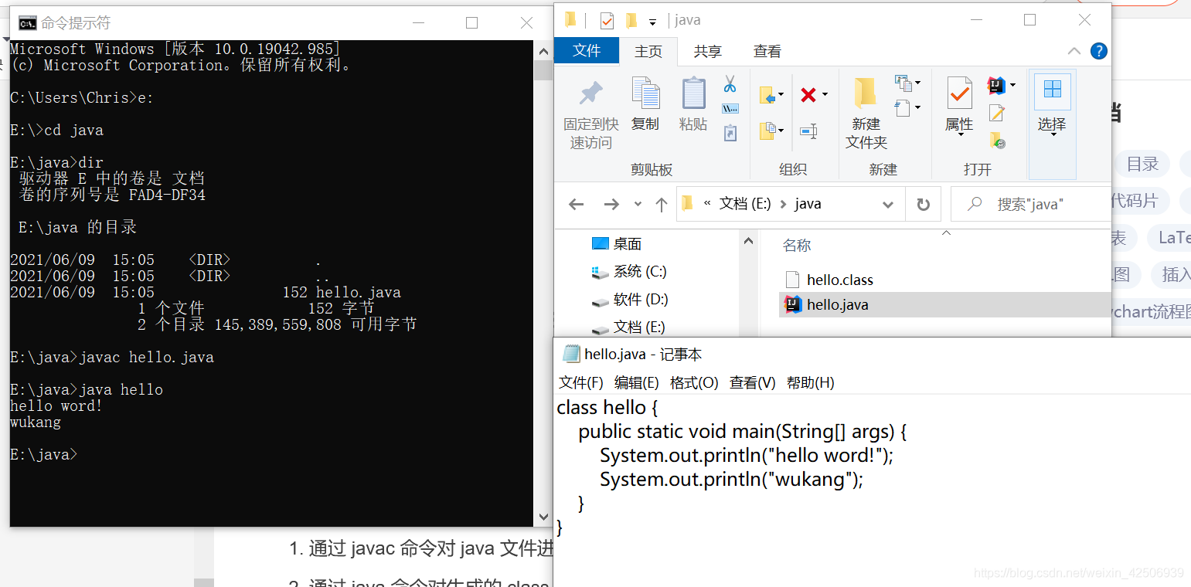Open Notepad Help (帮助) menu

coord(810,382)
